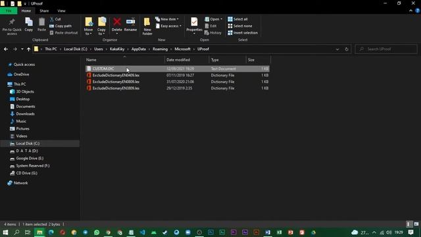Open Google Drive (E:) in sidebar
421x237 pixels.
27,159
